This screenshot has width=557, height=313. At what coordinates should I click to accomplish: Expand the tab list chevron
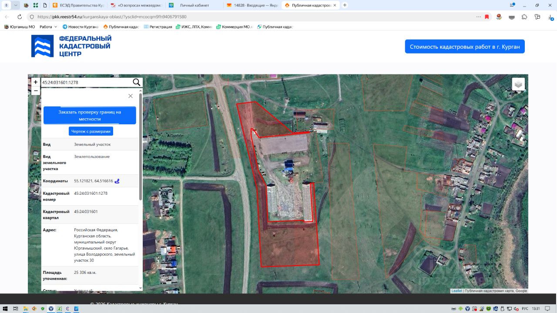[16, 5]
